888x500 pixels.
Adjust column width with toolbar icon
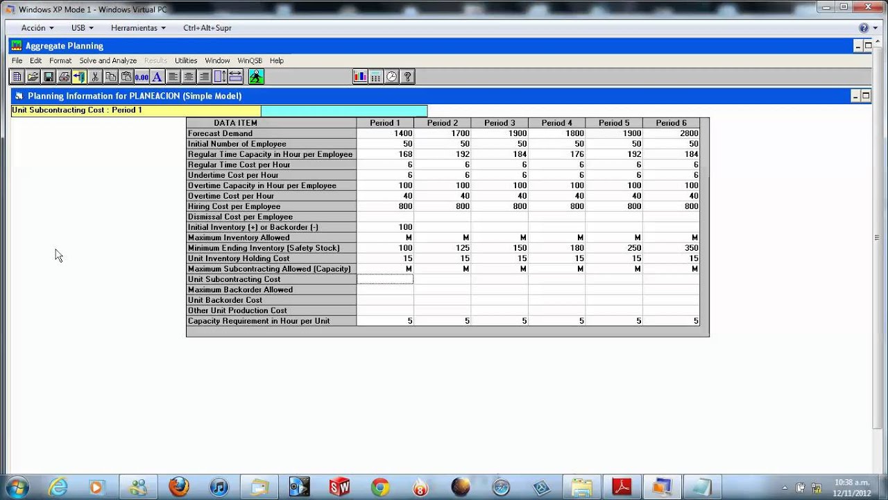click(x=235, y=76)
